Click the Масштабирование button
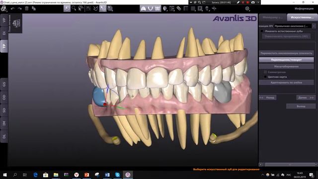This screenshot has width=318, height=179. 286,66
